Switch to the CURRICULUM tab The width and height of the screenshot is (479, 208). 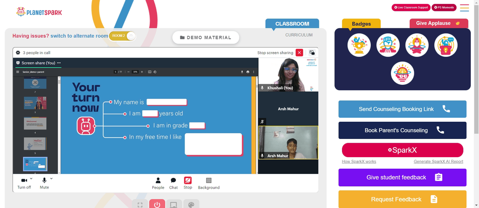299,35
